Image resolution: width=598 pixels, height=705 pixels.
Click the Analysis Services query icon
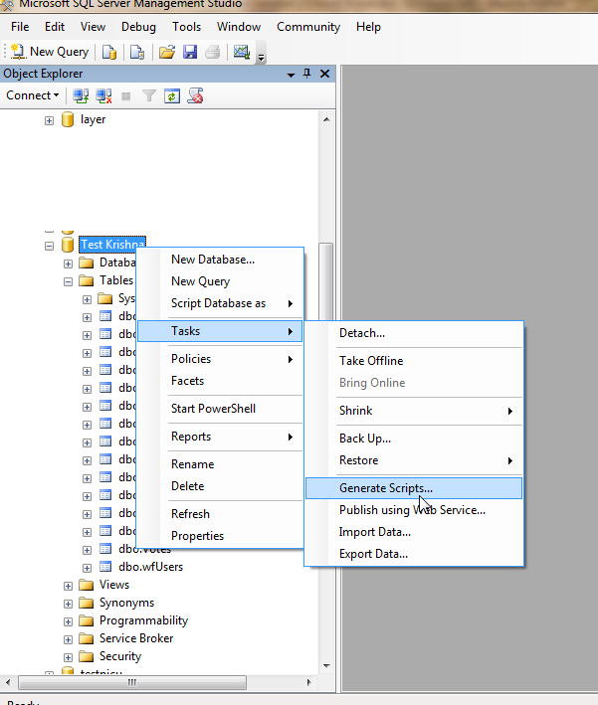click(x=137, y=52)
